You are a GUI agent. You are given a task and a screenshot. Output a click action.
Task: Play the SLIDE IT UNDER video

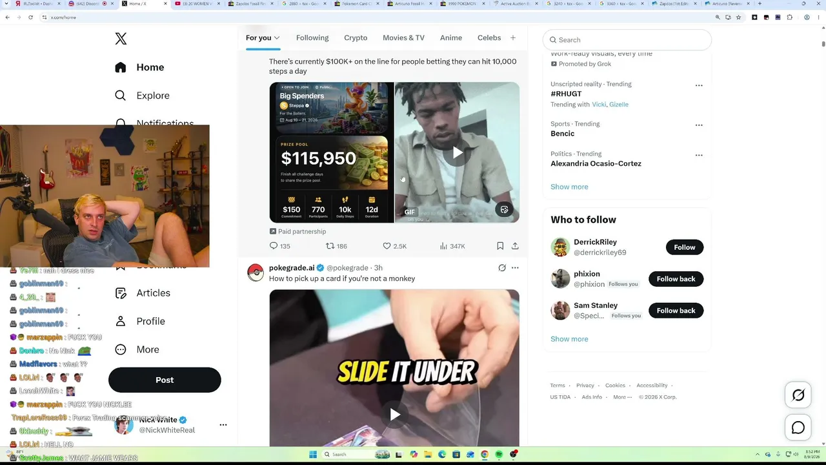click(x=395, y=415)
